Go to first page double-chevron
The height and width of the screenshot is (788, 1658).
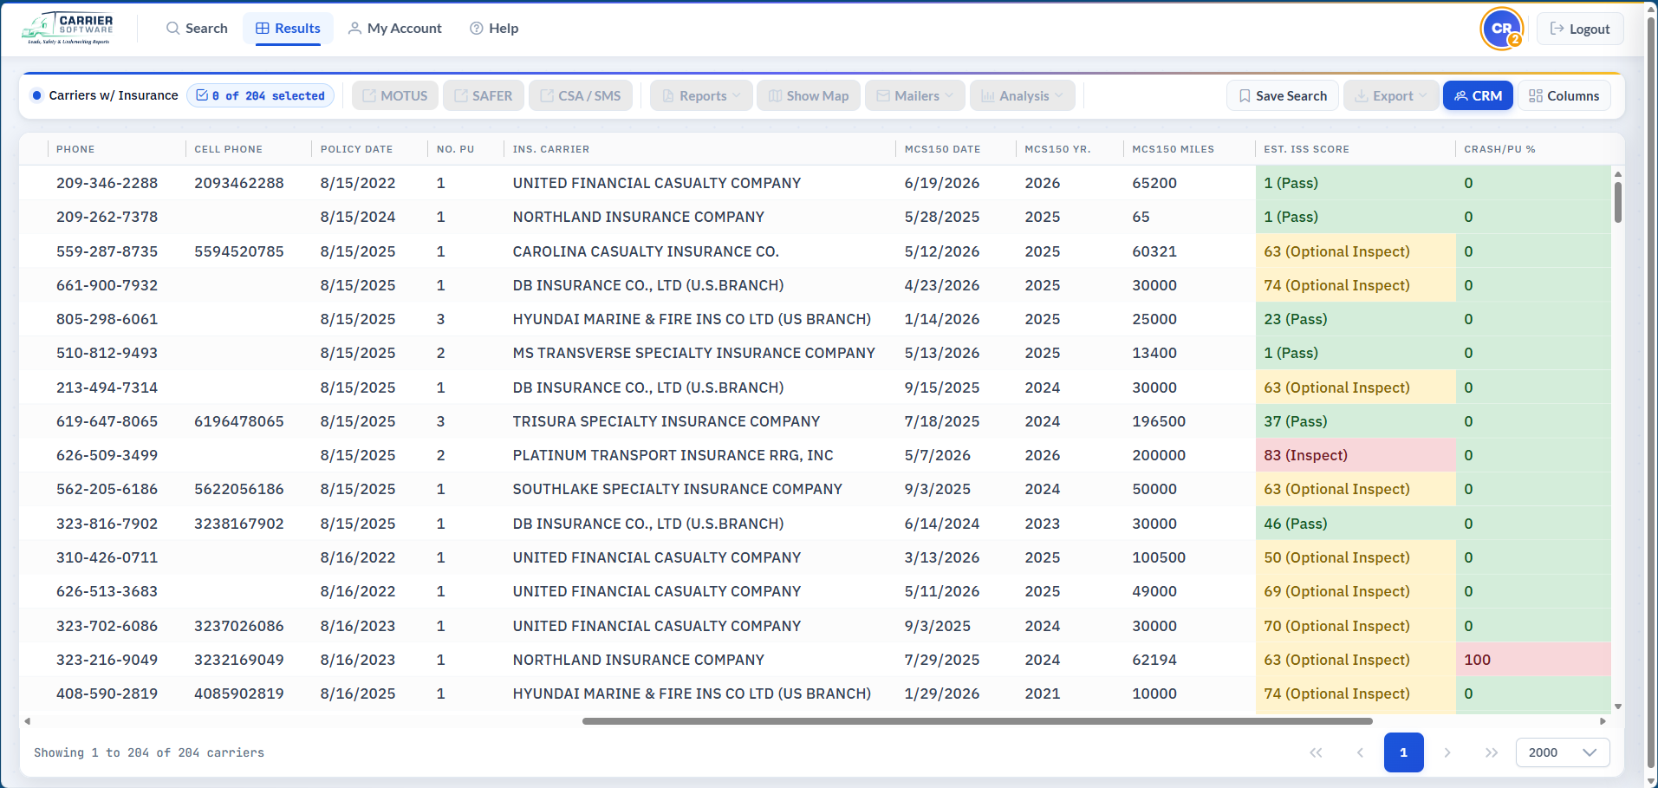[x=1316, y=752]
